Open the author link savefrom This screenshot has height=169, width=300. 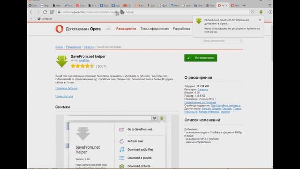(x=84, y=60)
